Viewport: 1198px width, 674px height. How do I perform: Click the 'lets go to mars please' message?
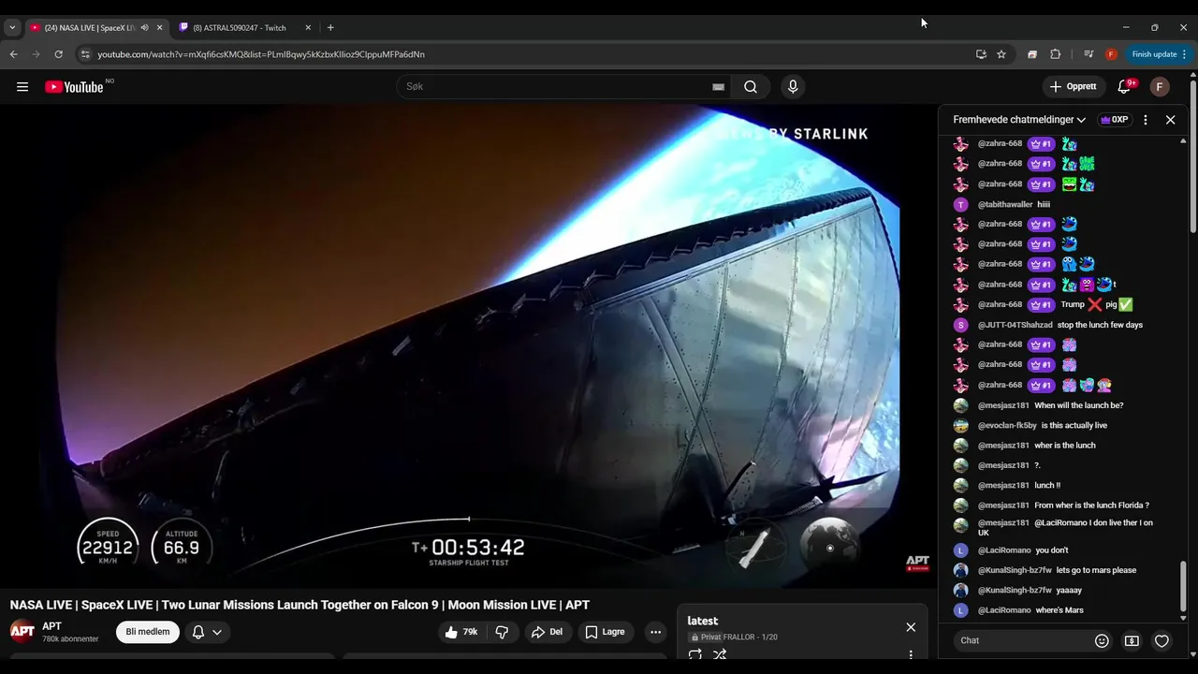1097,570
